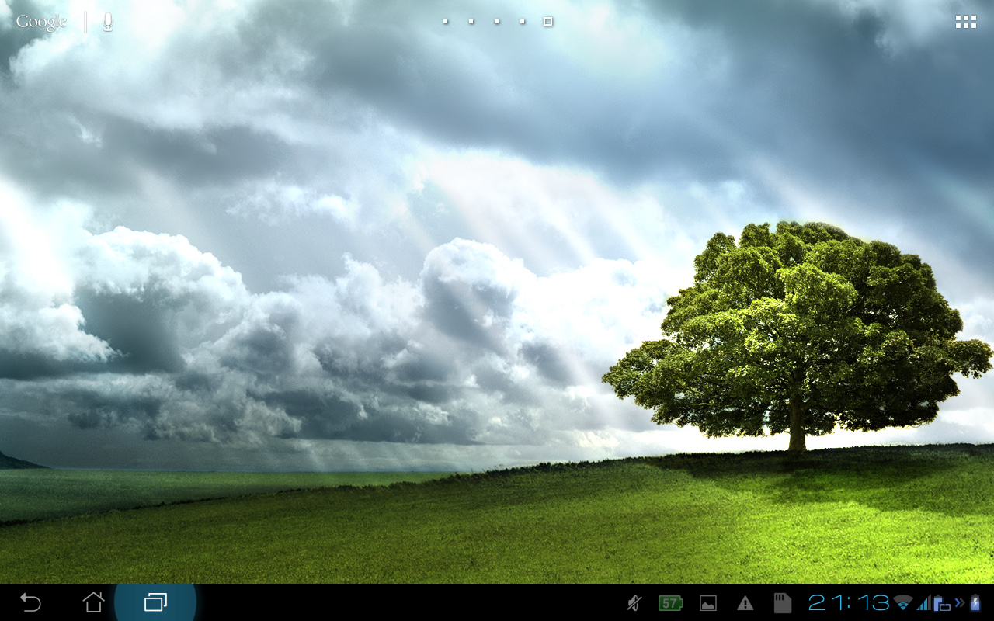Select the rightmost home screen page indicator
This screenshot has height=621, width=994.
point(547,21)
